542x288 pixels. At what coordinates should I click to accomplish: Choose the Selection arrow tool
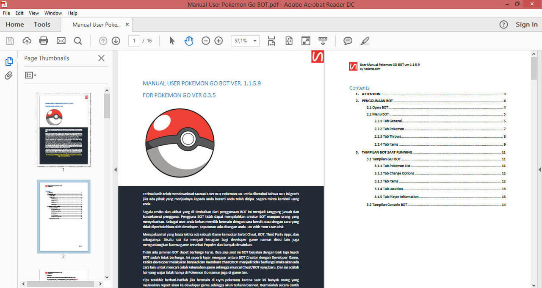pyautogui.click(x=172, y=41)
